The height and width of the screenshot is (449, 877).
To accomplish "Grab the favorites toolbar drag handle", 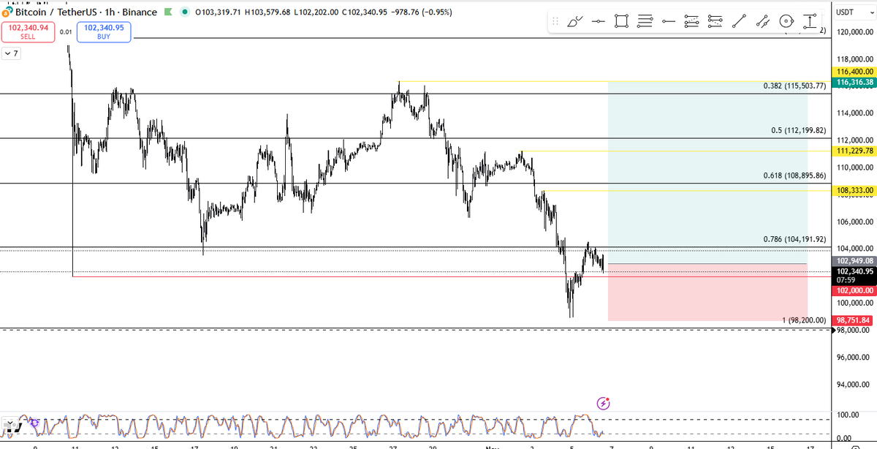I will [556, 21].
